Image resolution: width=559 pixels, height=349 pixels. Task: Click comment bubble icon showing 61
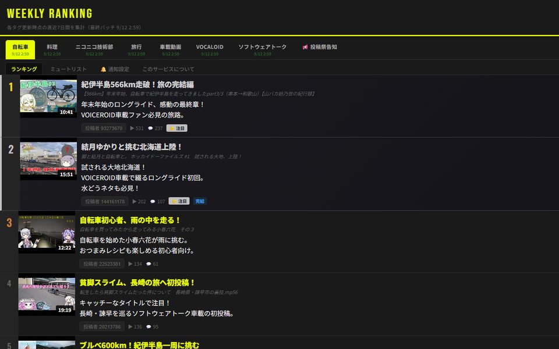tap(148, 264)
